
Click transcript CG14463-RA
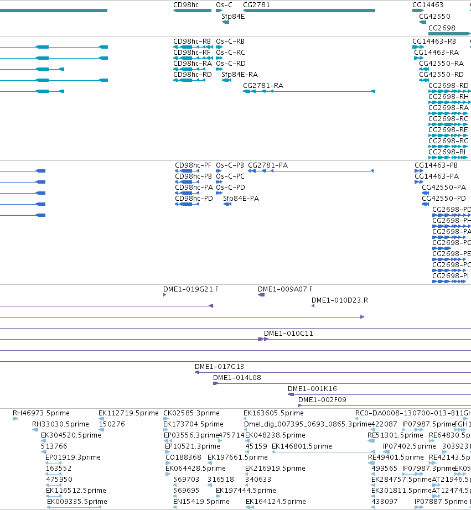pyautogui.click(x=418, y=58)
